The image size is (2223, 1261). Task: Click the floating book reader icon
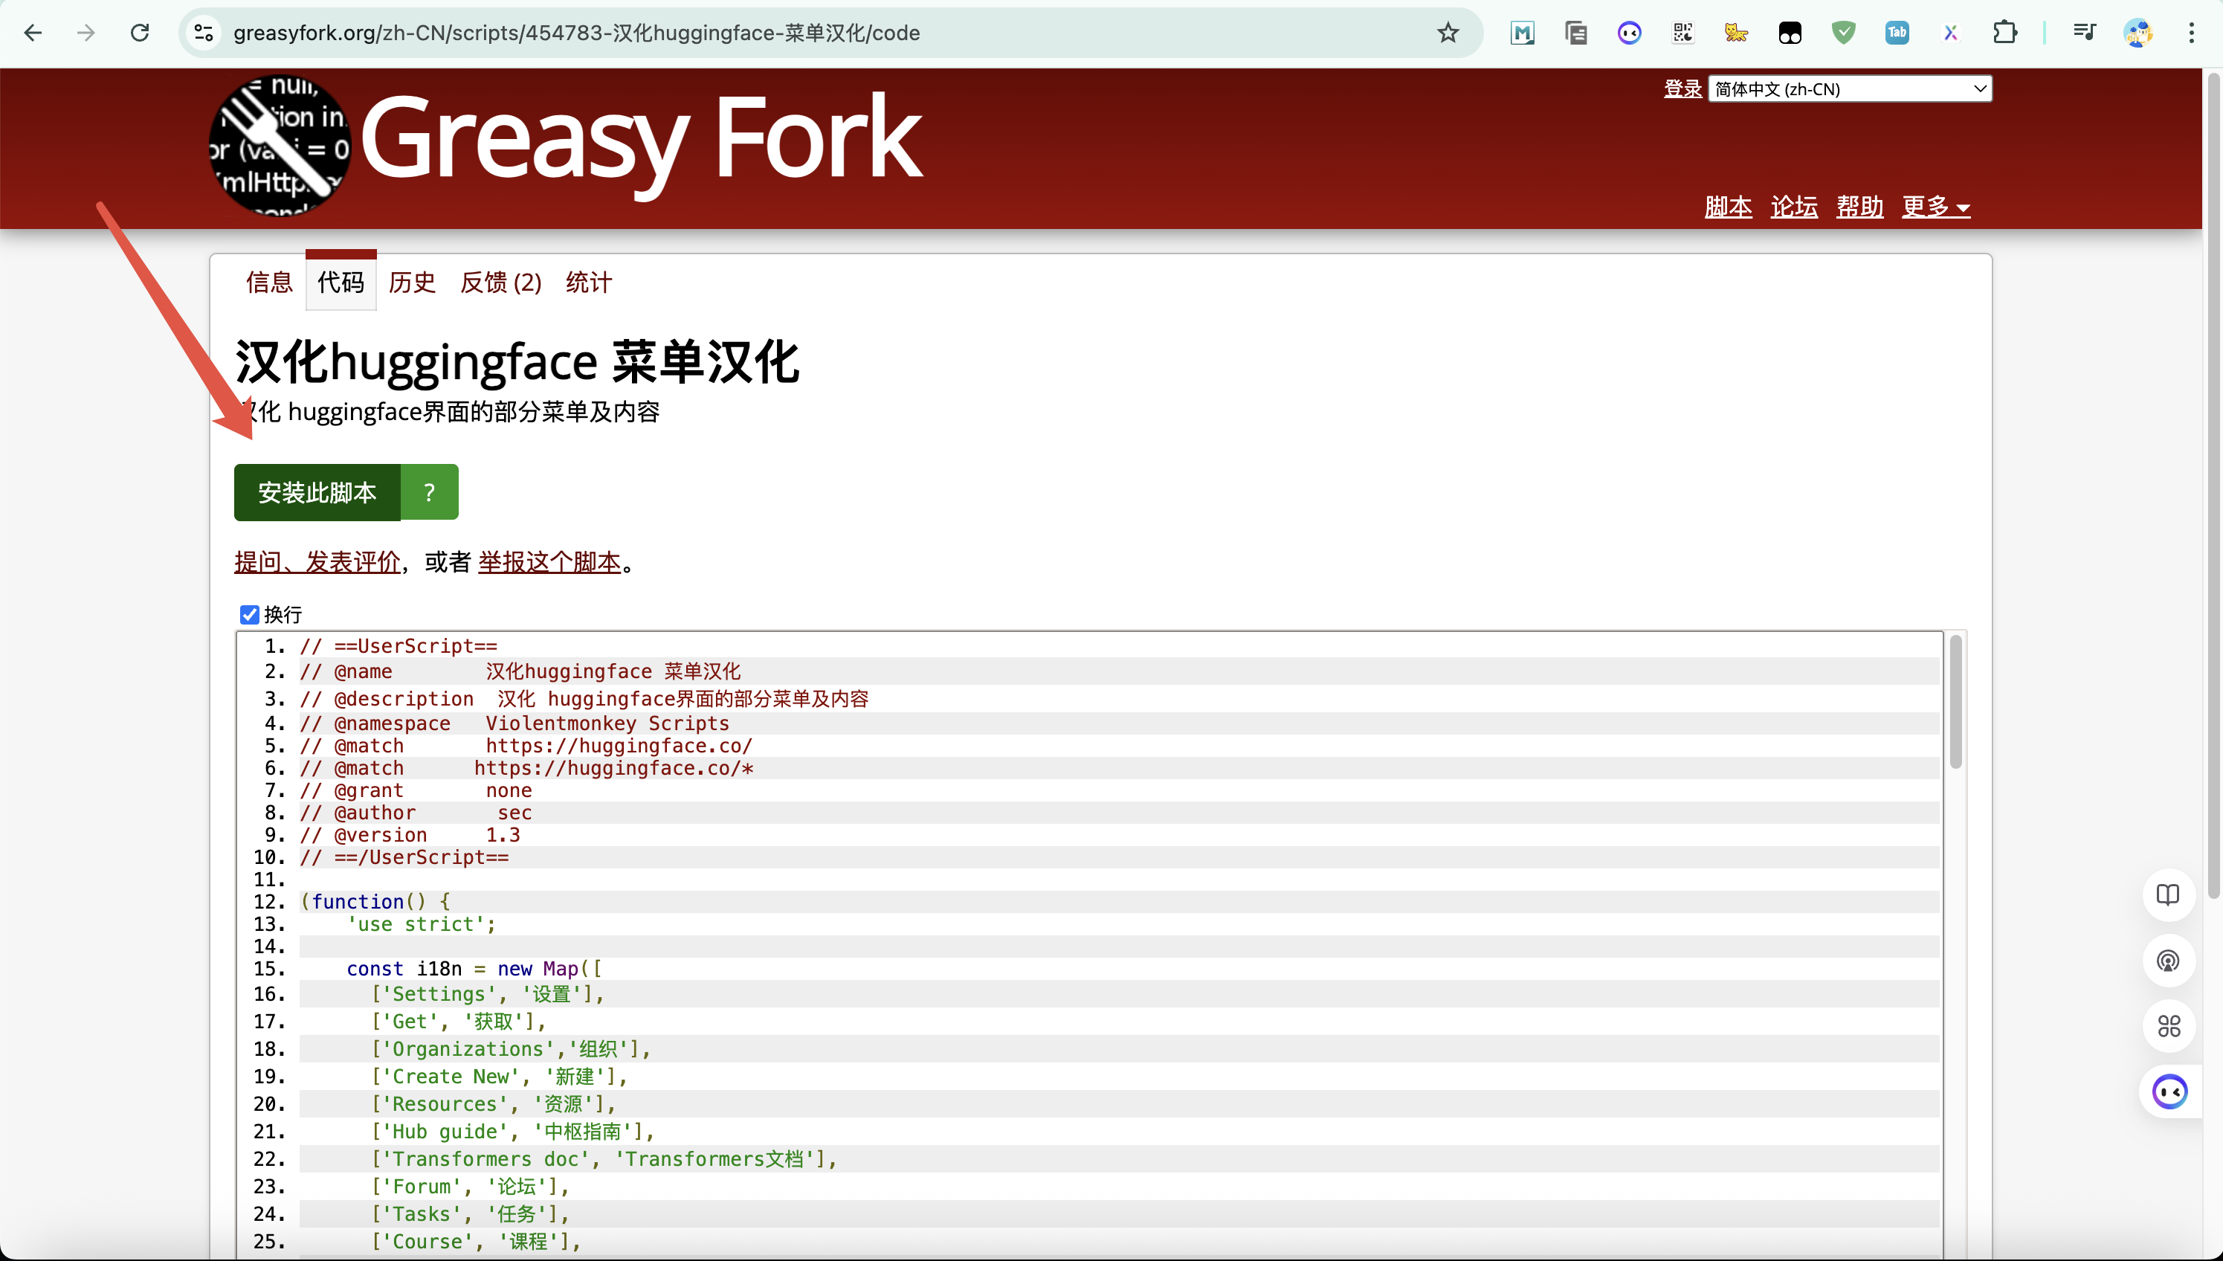point(2167,894)
